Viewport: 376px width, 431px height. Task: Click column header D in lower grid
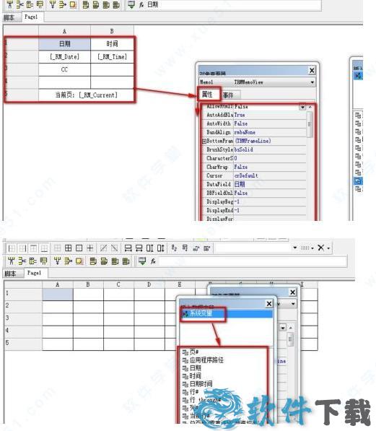click(149, 284)
